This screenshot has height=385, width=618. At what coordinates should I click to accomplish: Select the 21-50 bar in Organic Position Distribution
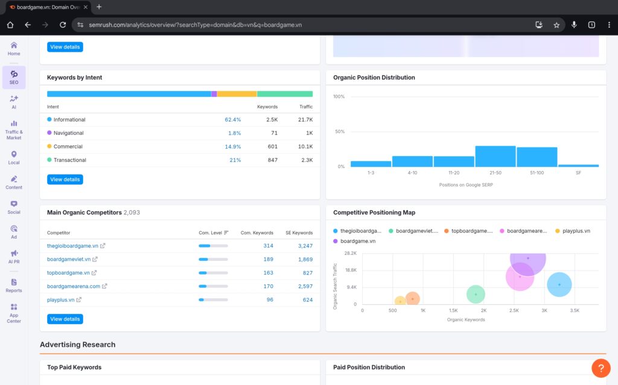click(x=495, y=154)
